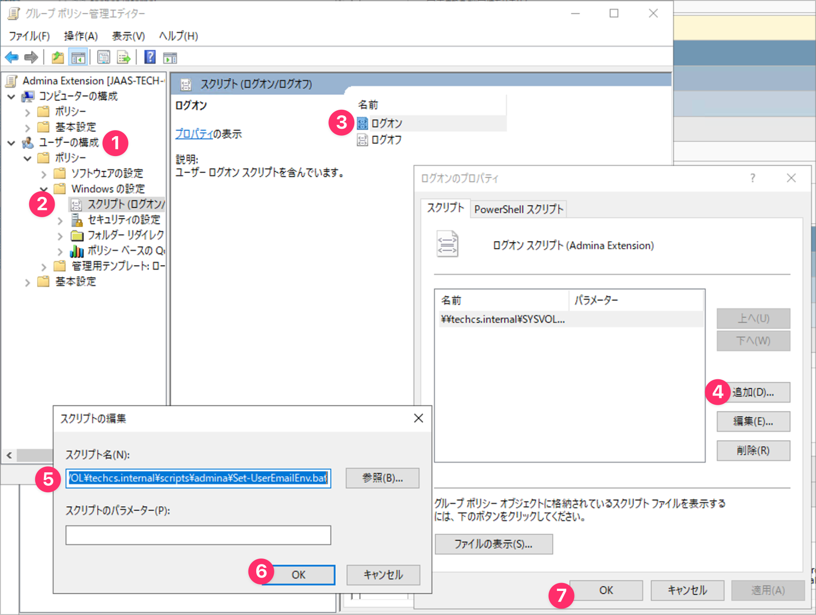Expand the 管理用テンプレート node
The image size is (816, 615).
(x=44, y=267)
